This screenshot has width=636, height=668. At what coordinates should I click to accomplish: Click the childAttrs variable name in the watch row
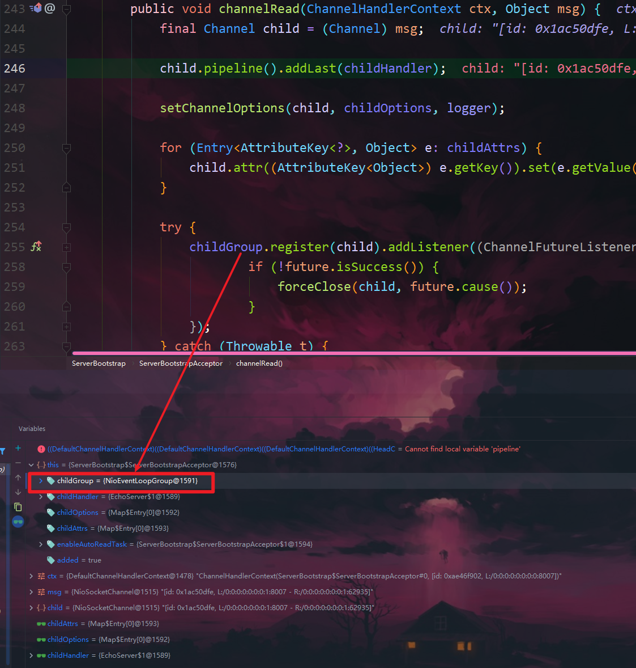tap(62, 624)
